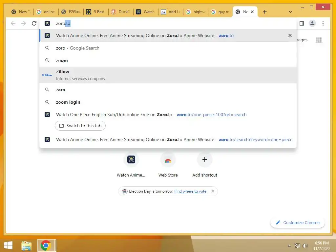This screenshot has height=252, width=336.
Task: Open the Web Store shortcut
Action: coord(168,165)
